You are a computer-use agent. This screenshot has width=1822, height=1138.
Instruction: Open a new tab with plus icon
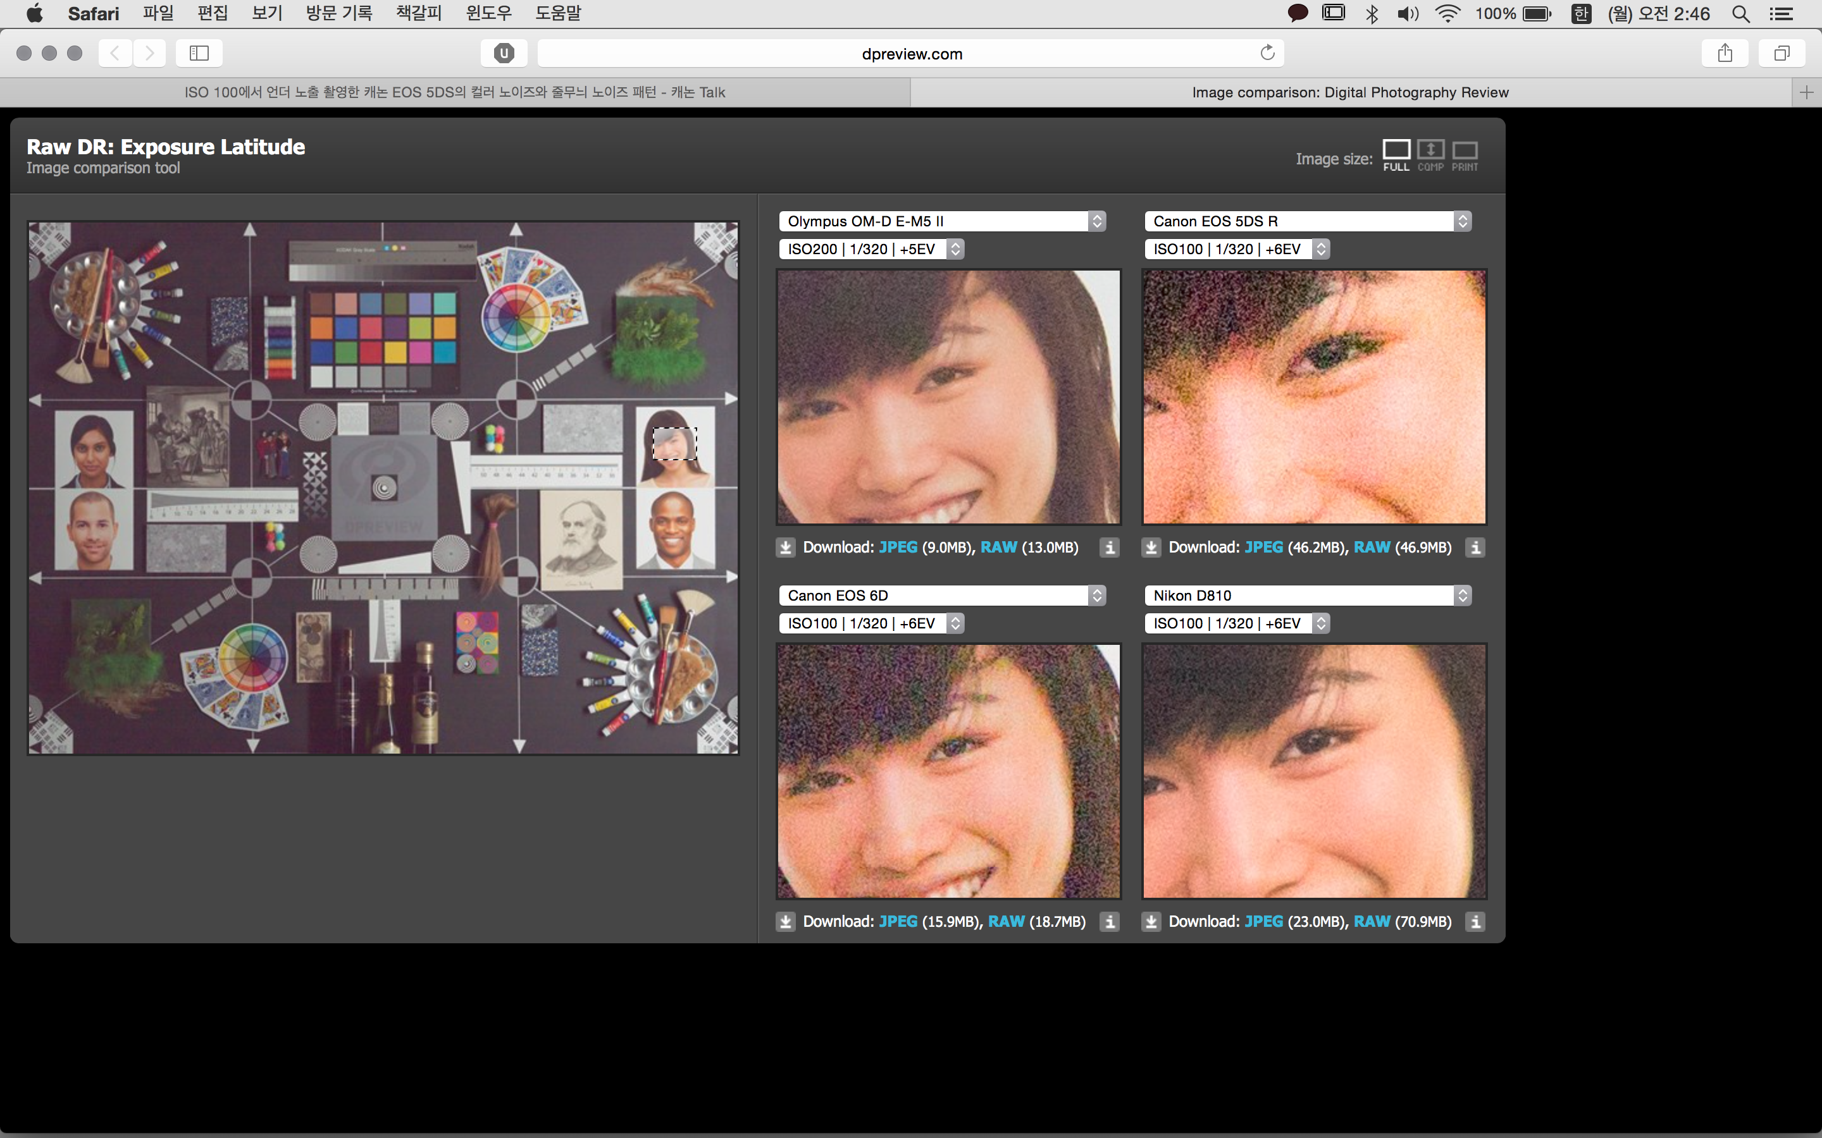pos(1806,92)
